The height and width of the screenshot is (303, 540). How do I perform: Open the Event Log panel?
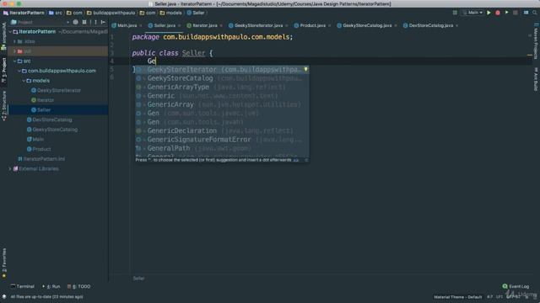click(516, 286)
